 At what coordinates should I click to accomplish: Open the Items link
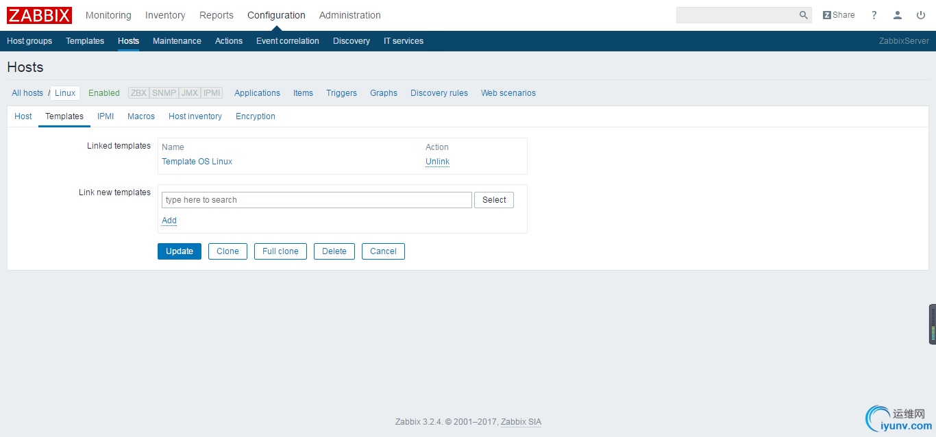[303, 93]
